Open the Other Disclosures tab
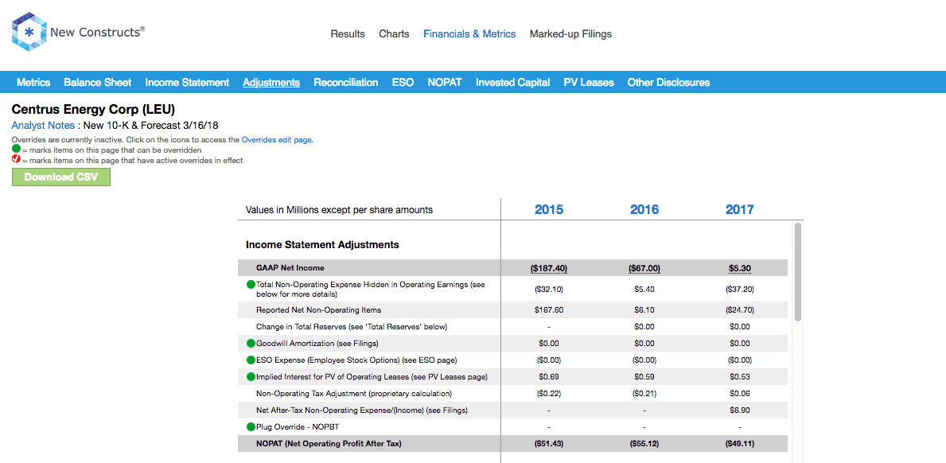The height and width of the screenshot is (463, 946). [x=668, y=83]
